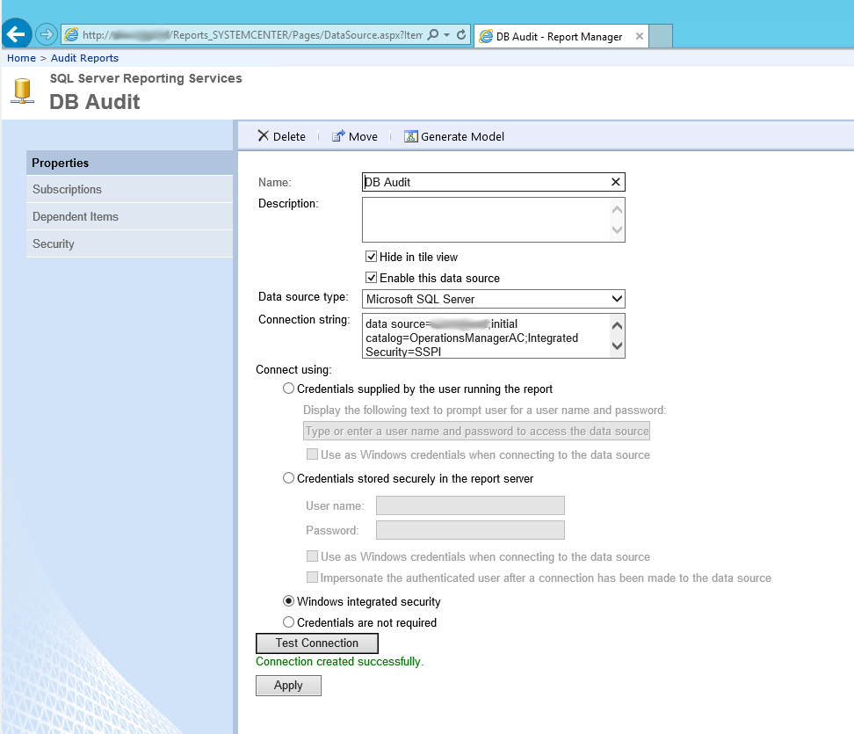
Task: Click the Password field
Action: (x=470, y=530)
